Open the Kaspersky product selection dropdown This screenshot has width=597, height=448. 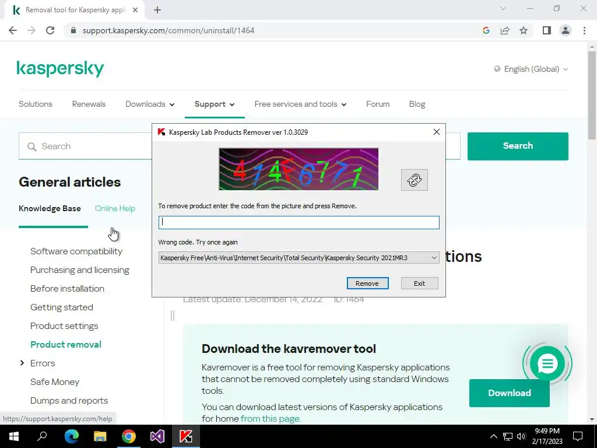pos(299,258)
